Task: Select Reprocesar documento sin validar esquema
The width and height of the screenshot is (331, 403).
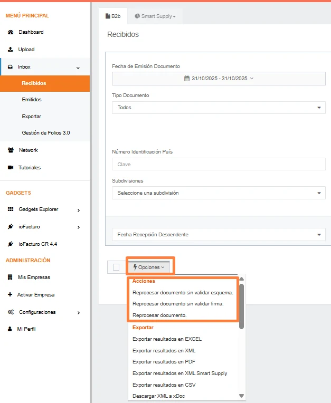Action: coord(183,292)
